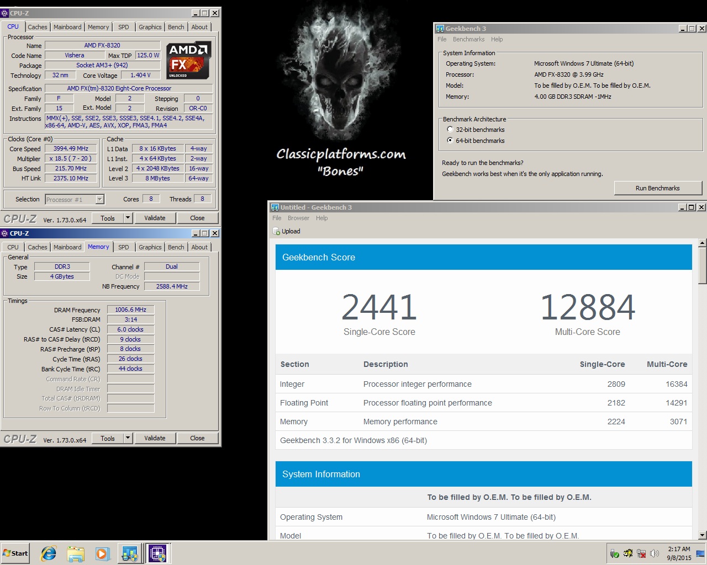
Task: Click Tools button in CPU-Z processor window
Action: (x=108, y=218)
